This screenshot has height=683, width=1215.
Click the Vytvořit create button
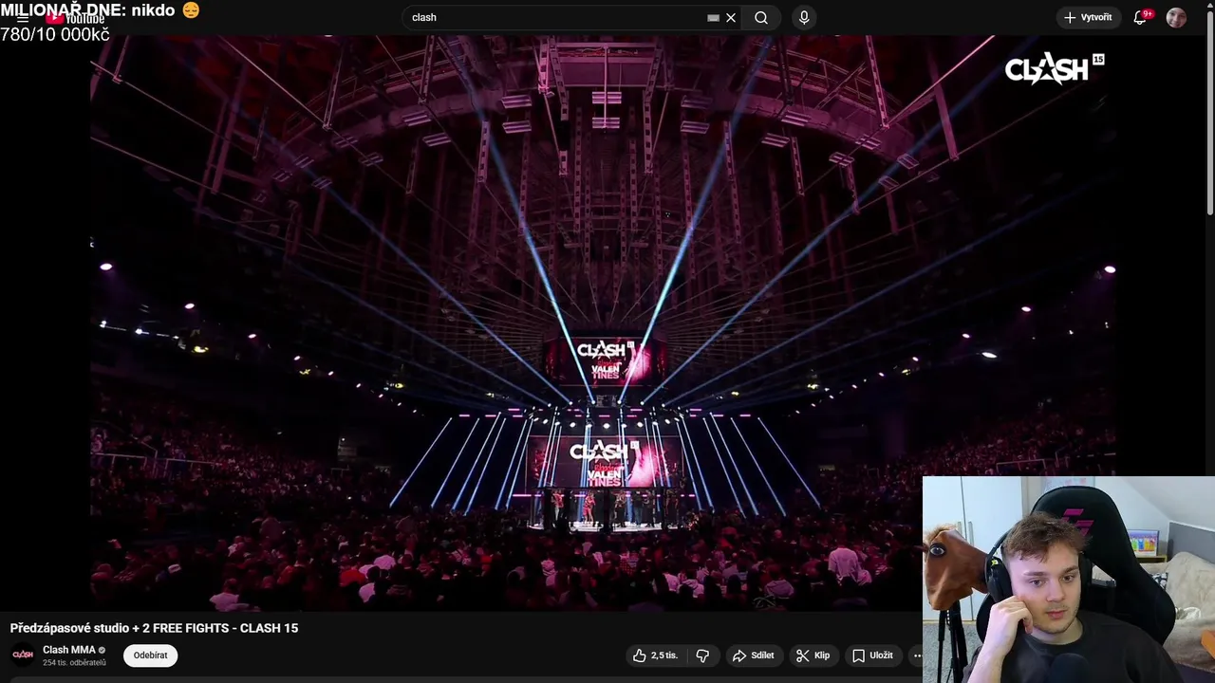[1088, 17]
